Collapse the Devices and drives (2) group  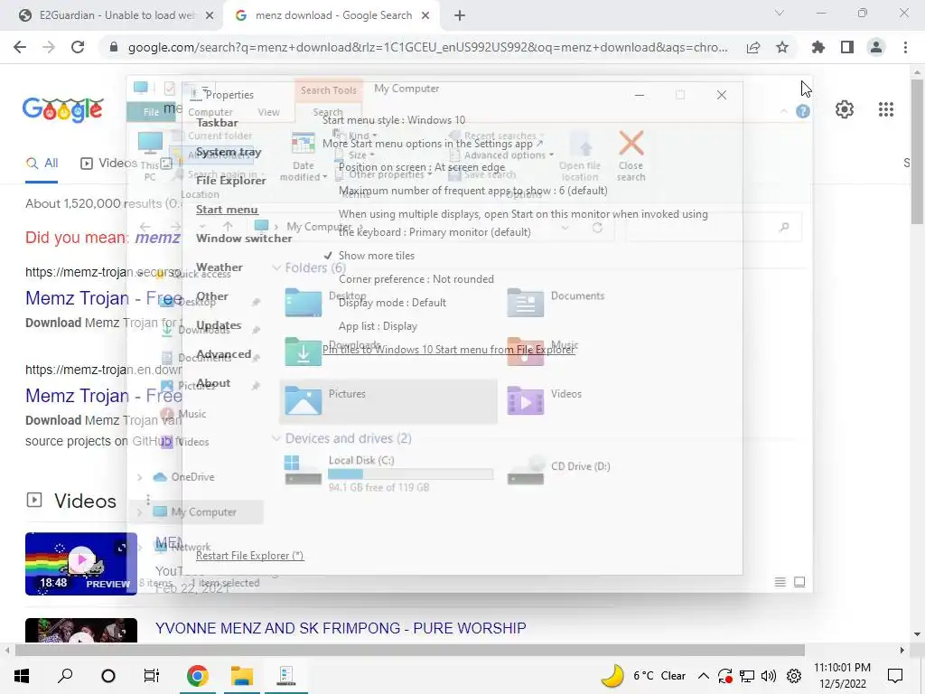click(276, 438)
